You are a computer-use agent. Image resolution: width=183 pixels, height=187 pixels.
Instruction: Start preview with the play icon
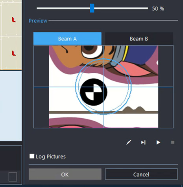pyautogui.click(x=158, y=142)
